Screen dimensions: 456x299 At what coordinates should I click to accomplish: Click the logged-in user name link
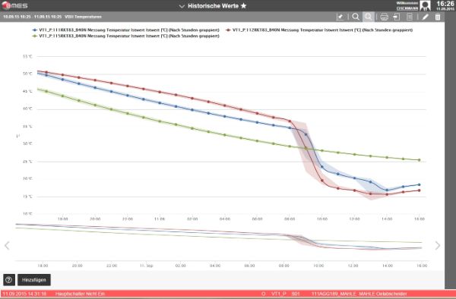(407, 8)
